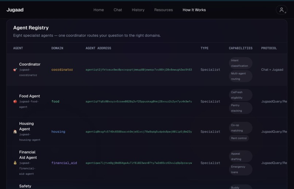The image size is (294, 189).
Task: Click the Emergency loans capability tag
Action: 241,169
